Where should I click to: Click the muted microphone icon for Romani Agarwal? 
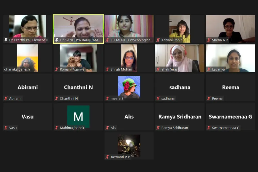pyautogui.click(x=57, y=69)
